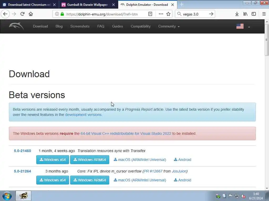Viewport: 269px width, 201px height.
Task: Submit the vegas 3.0 search arrow
Action: (211, 14)
